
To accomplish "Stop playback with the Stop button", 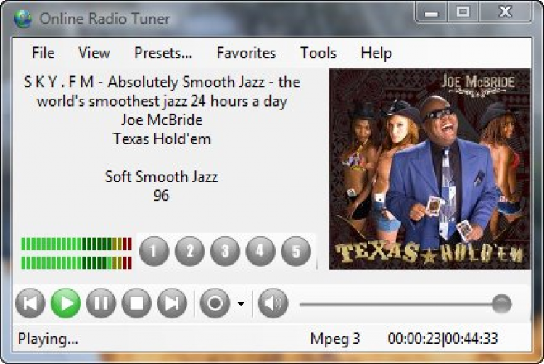I will [136, 303].
